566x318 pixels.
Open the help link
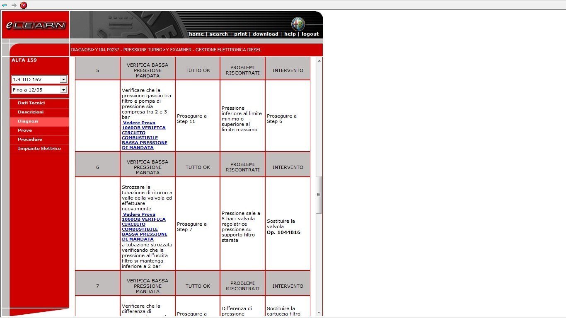[x=290, y=34]
